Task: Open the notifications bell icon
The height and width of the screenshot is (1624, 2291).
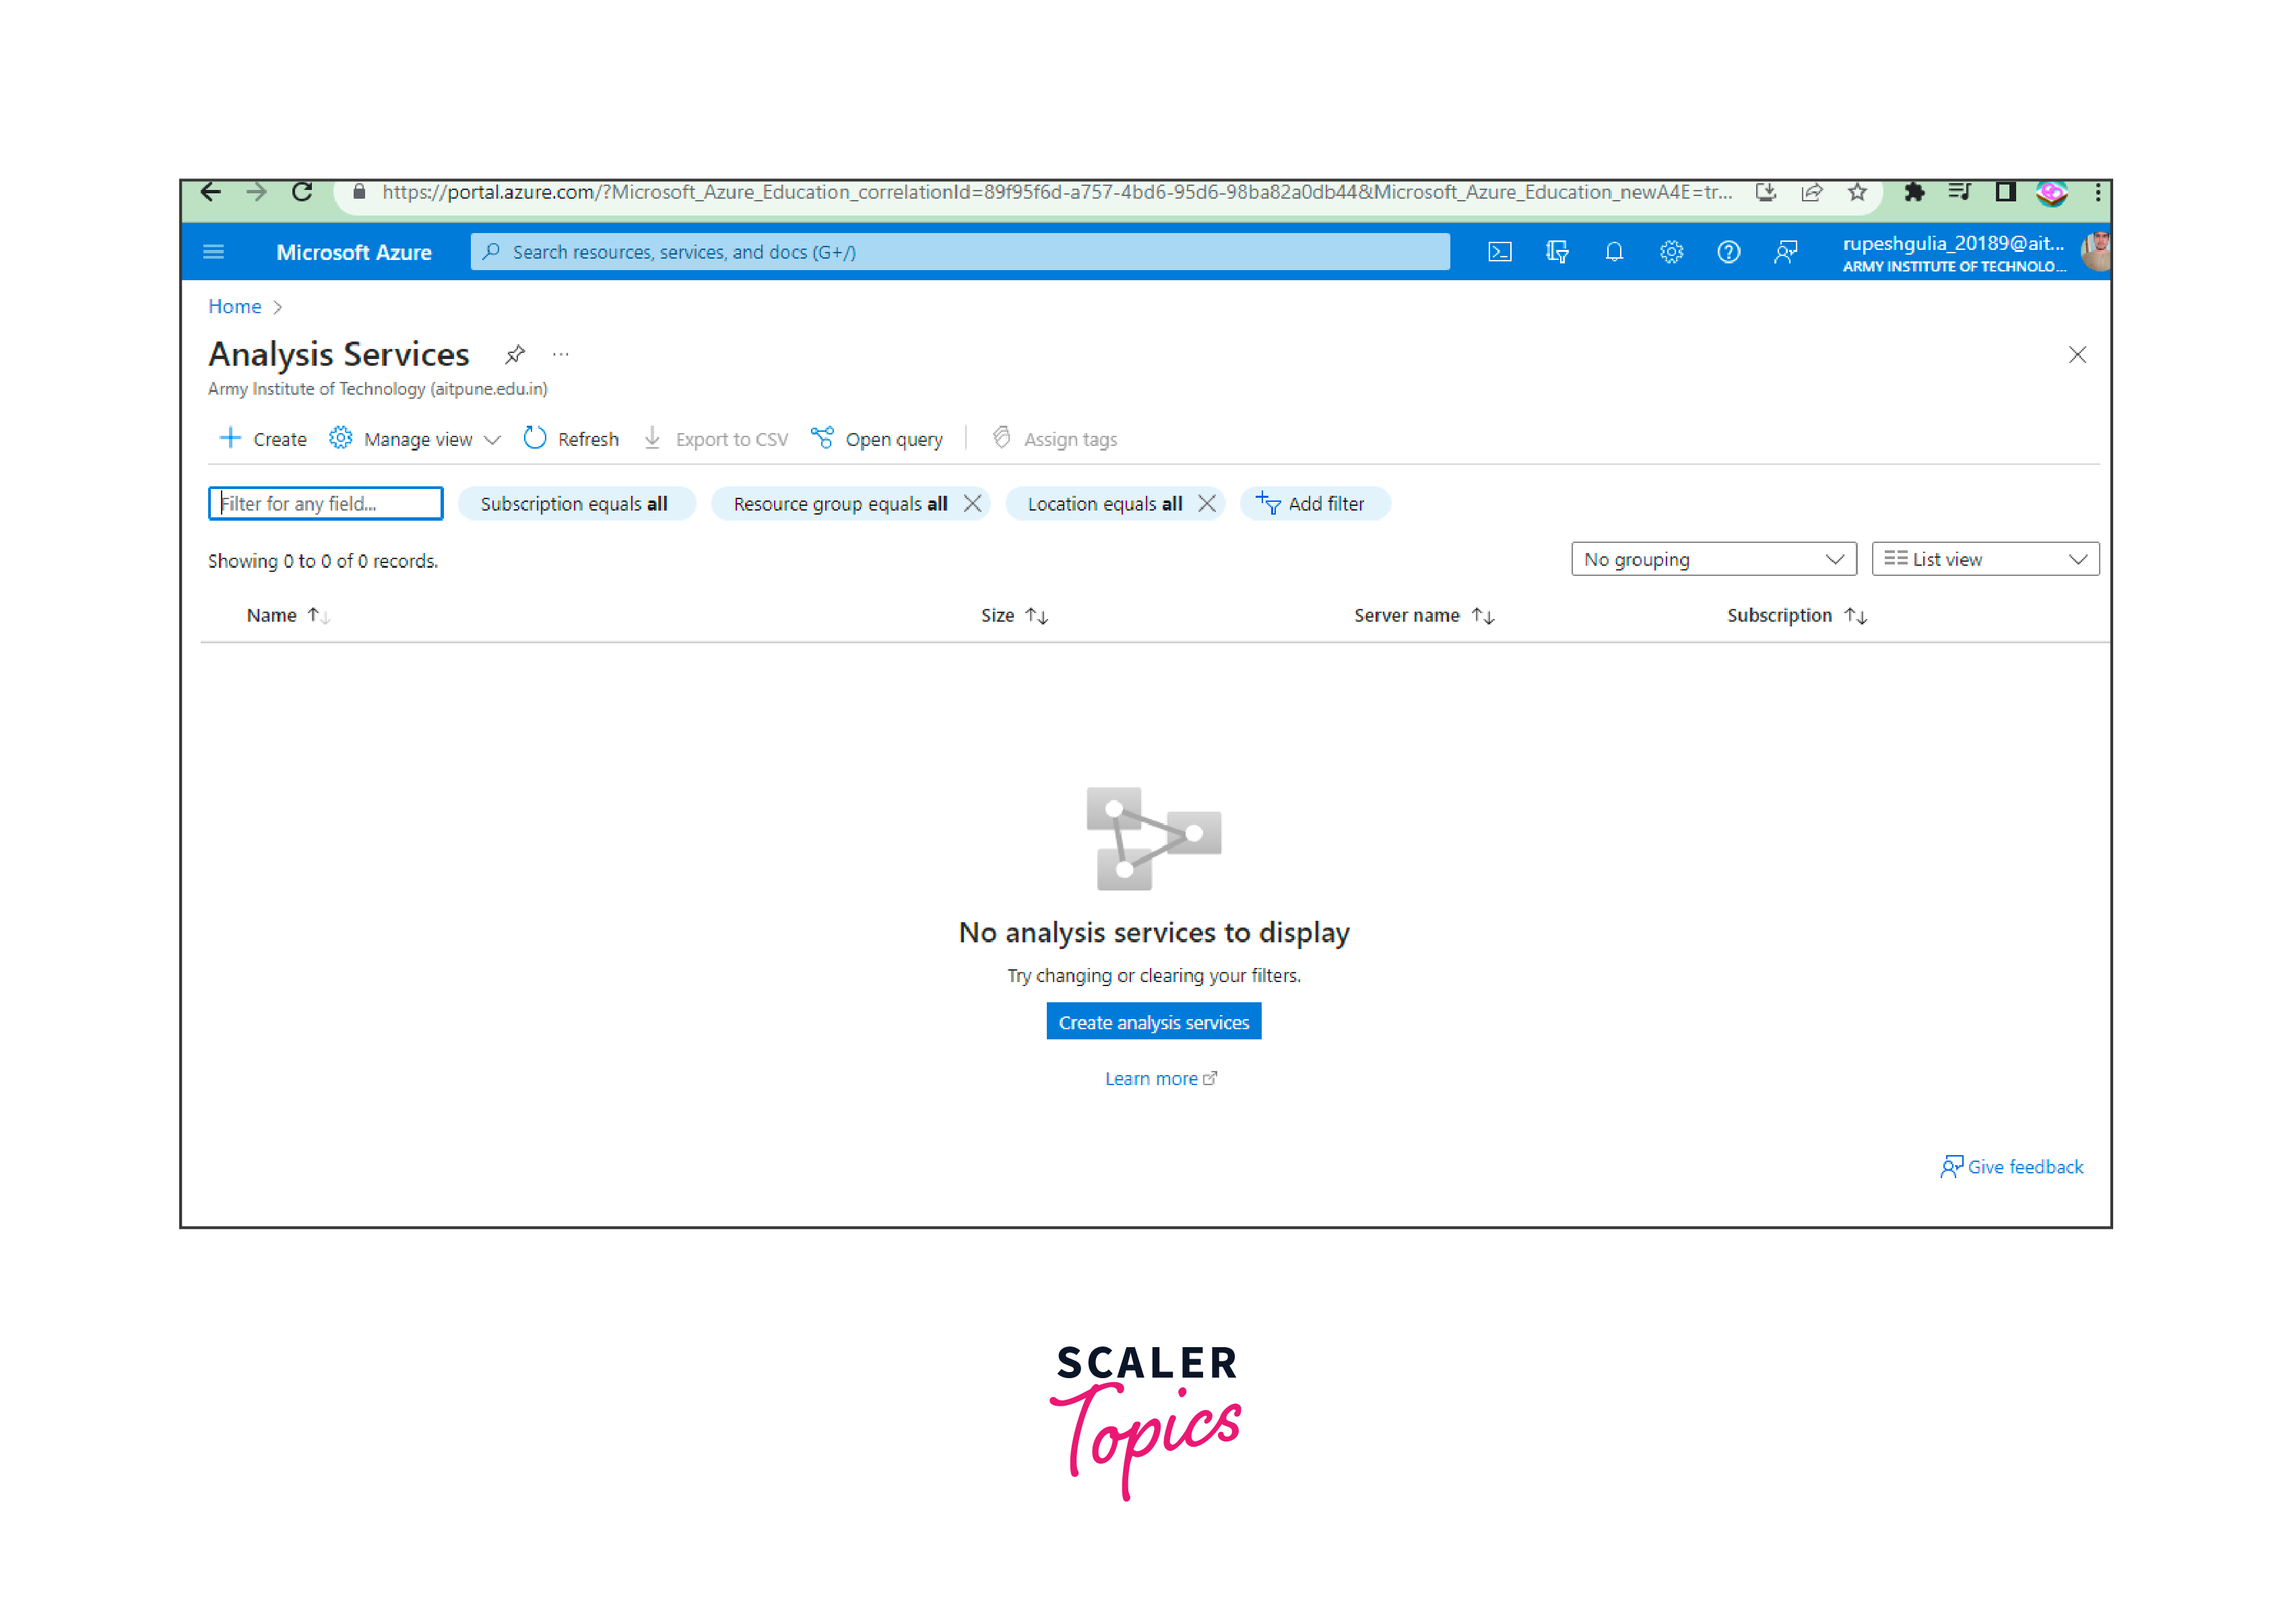Action: click(1613, 252)
